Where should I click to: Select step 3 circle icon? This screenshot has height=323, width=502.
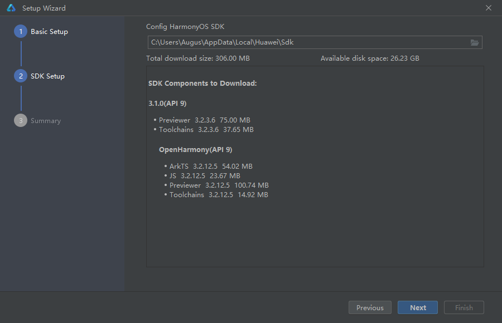[21, 120]
